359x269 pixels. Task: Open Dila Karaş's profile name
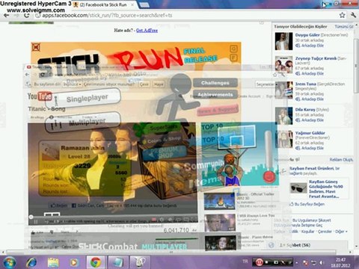pos(305,110)
